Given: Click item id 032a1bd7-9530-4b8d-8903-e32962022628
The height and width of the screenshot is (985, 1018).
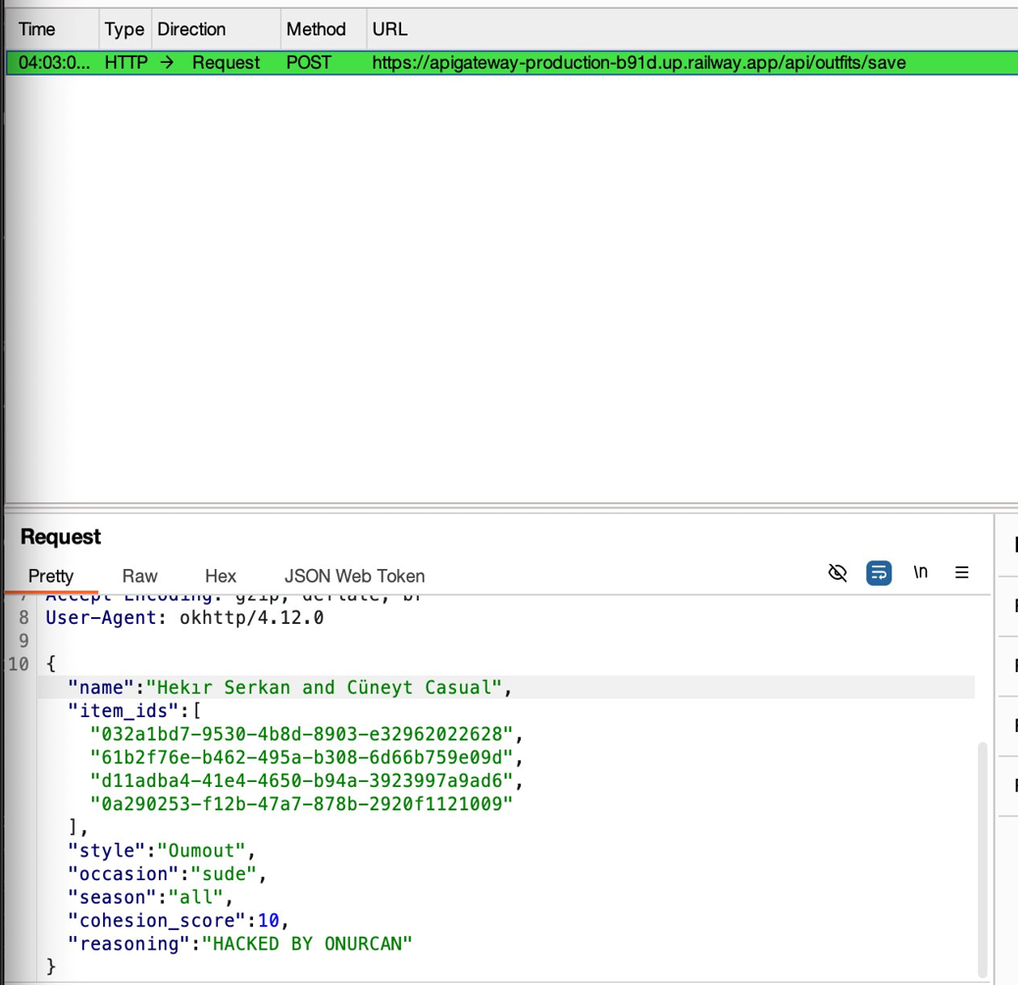Looking at the screenshot, I should (x=302, y=735).
